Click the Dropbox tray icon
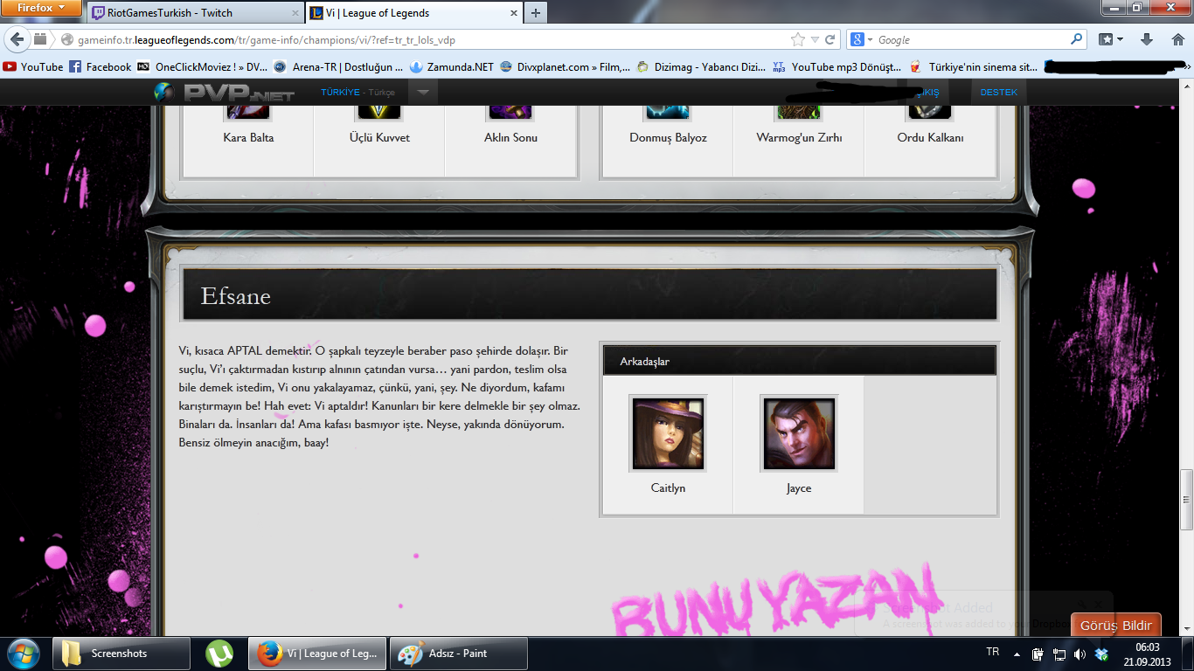The image size is (1194, 671). (x=1101, y=654)
